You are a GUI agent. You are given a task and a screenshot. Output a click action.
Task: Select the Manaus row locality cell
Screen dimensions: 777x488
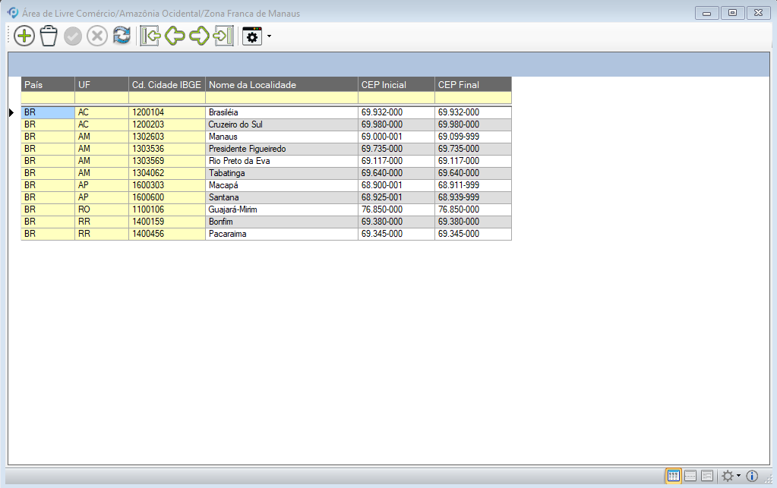pos(281,137)
